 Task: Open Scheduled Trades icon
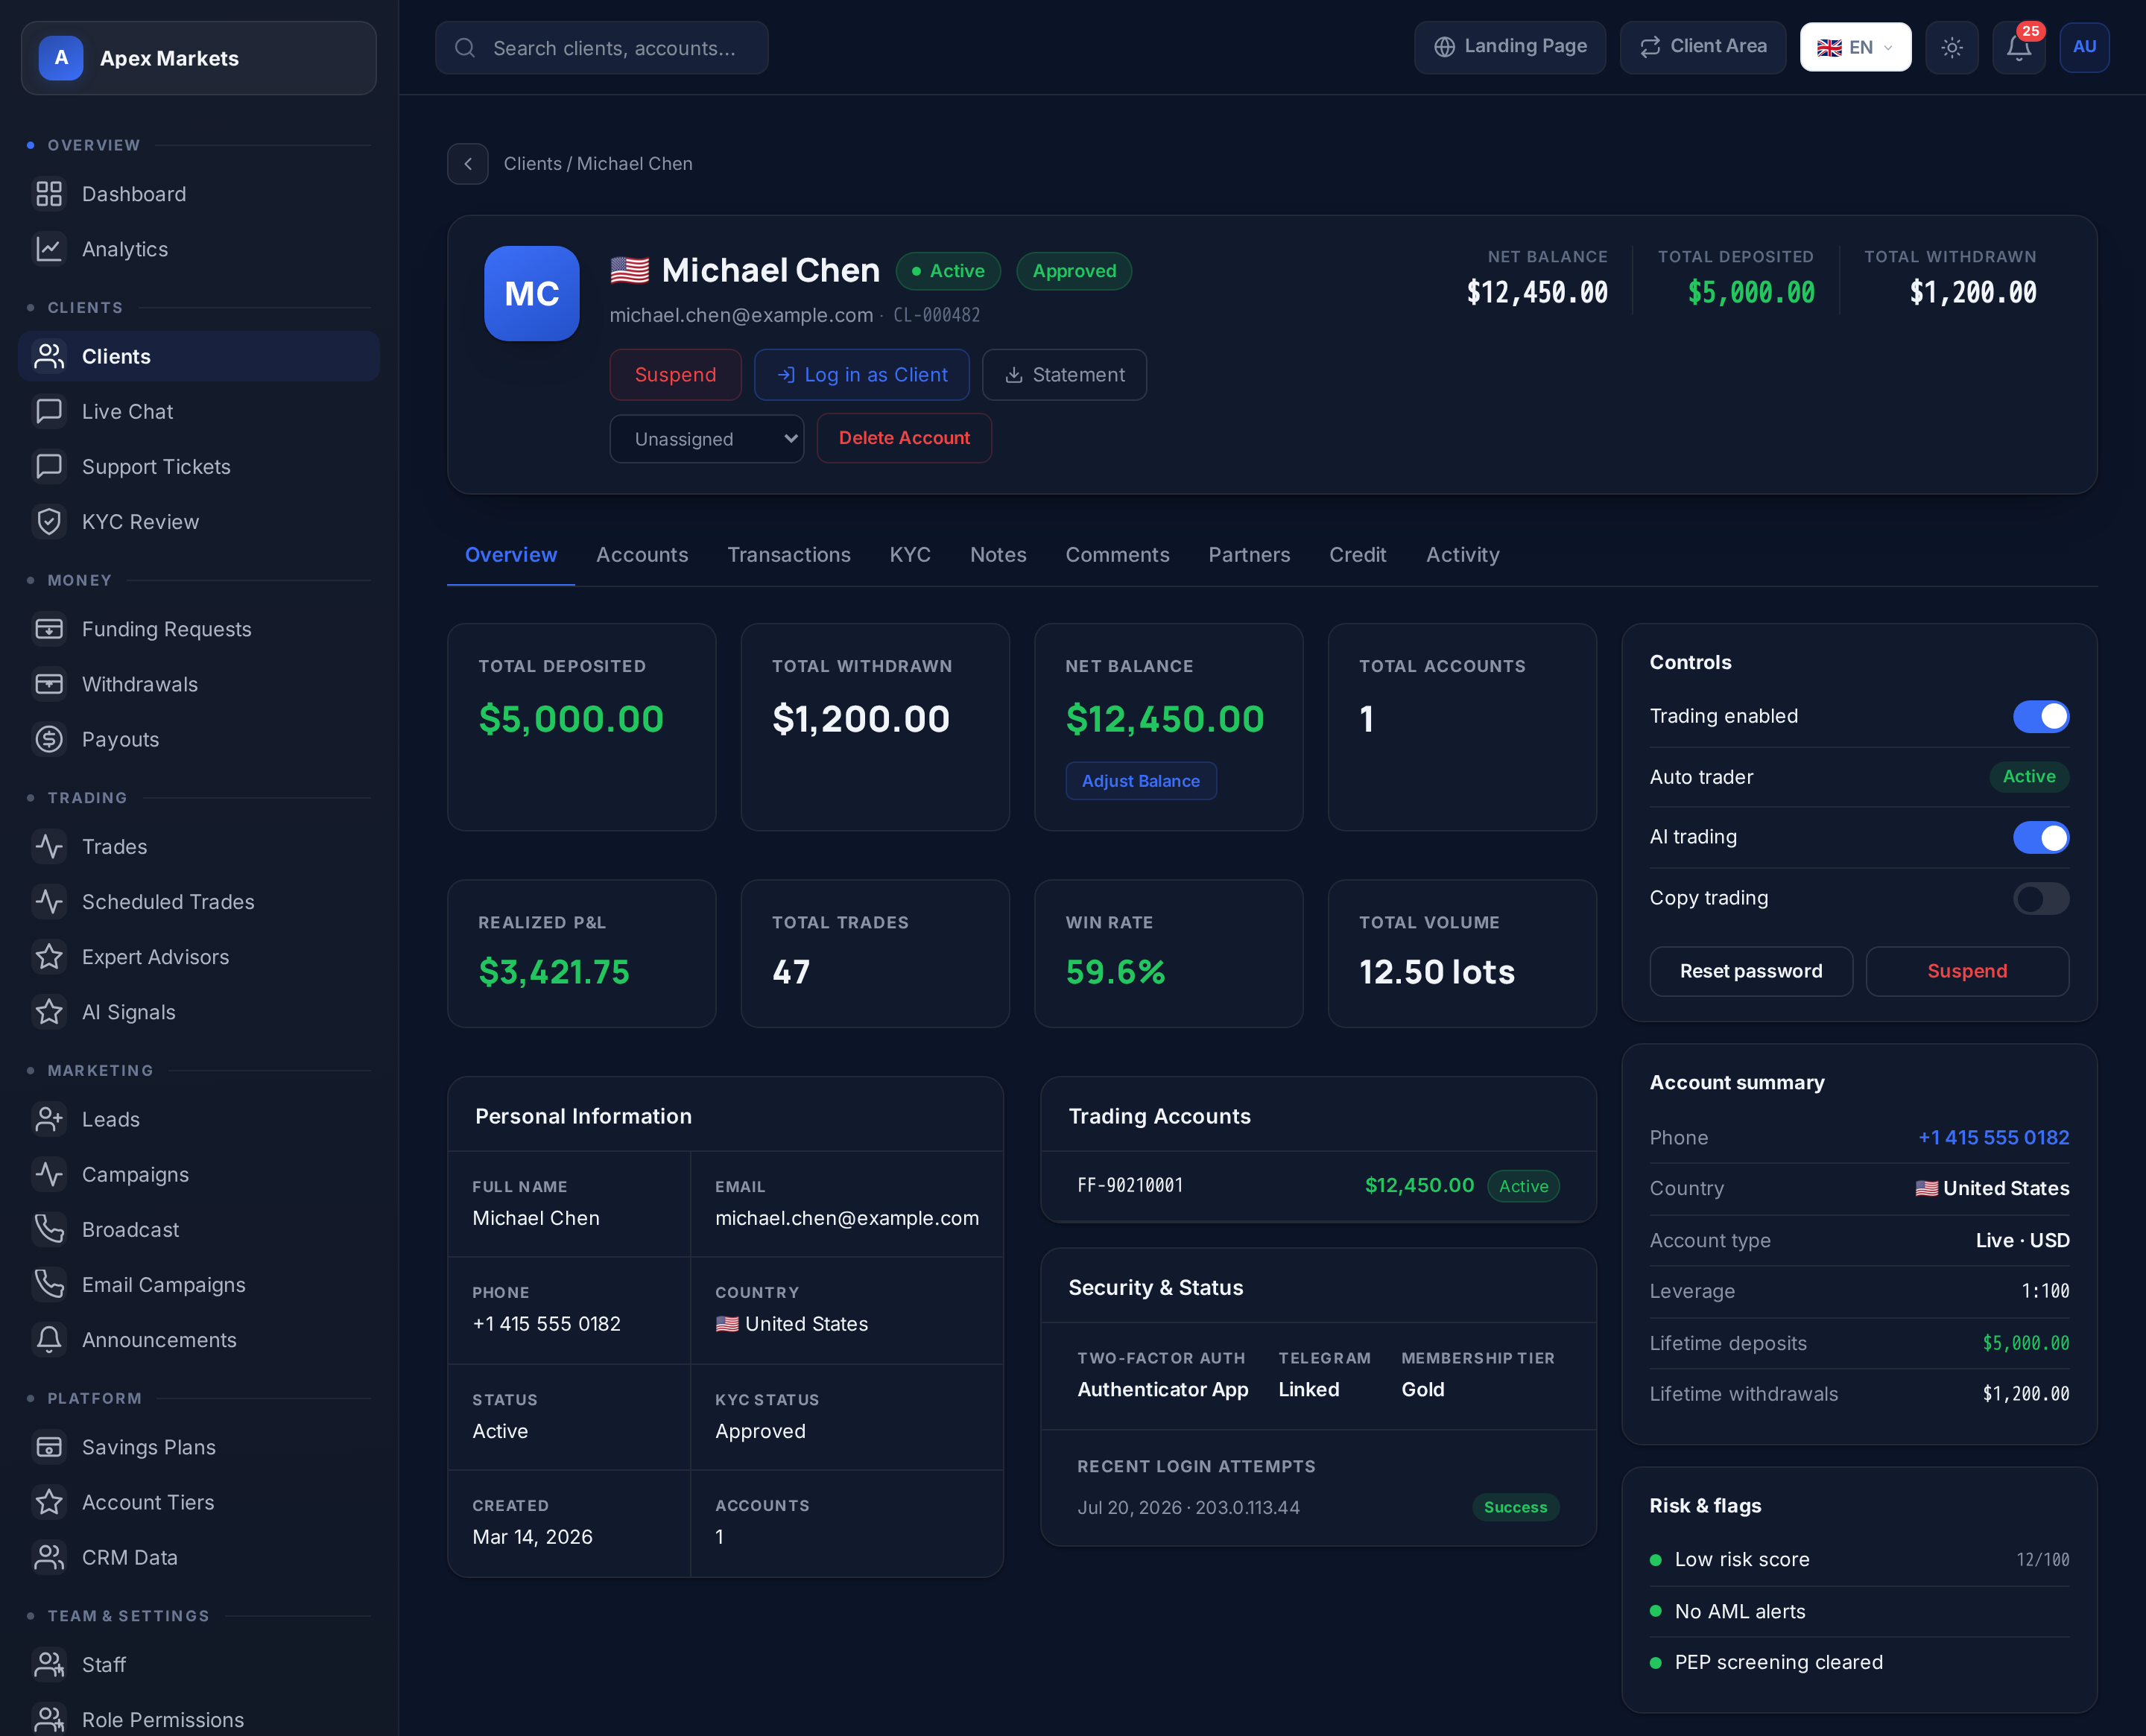pos(49,901)
